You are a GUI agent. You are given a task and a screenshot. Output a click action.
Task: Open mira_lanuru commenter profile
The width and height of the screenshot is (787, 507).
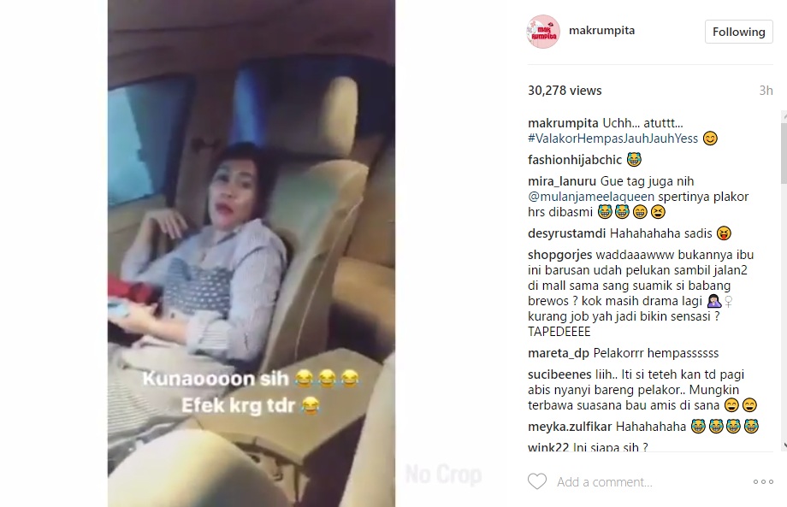562,181
